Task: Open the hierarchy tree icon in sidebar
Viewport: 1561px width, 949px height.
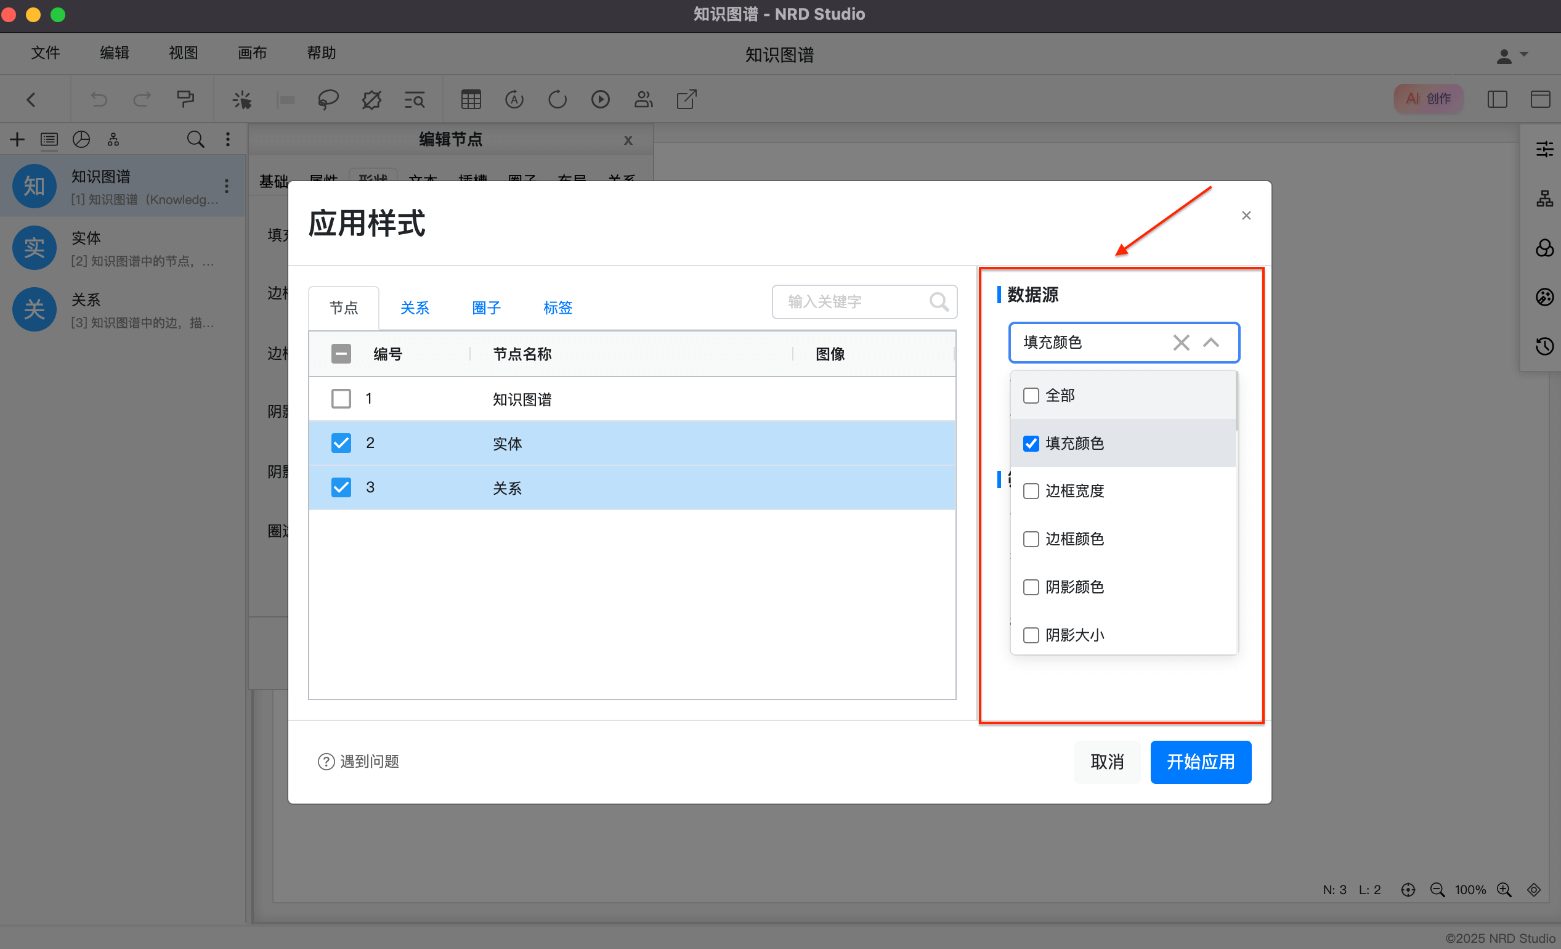Action: 113,139
